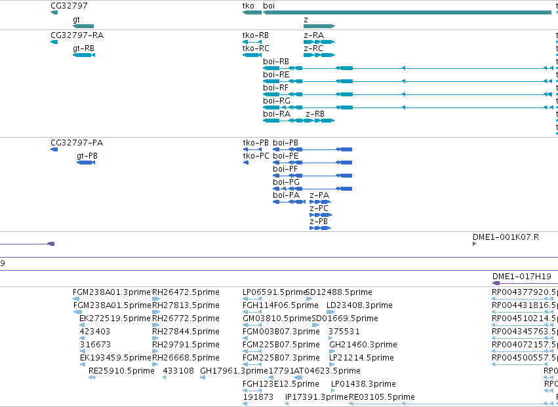The width and height of the screenshot is (558, 407).
Task: Select EST EK193459.5prime
Action: click(x=82, y=364)
